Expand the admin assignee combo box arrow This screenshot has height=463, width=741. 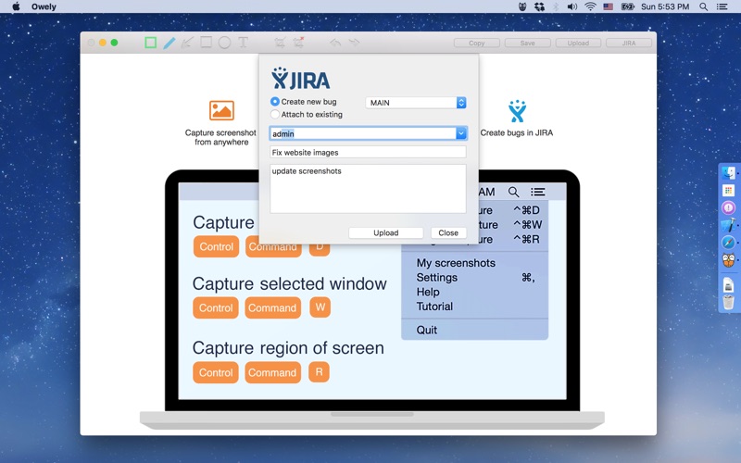point(460,133)
